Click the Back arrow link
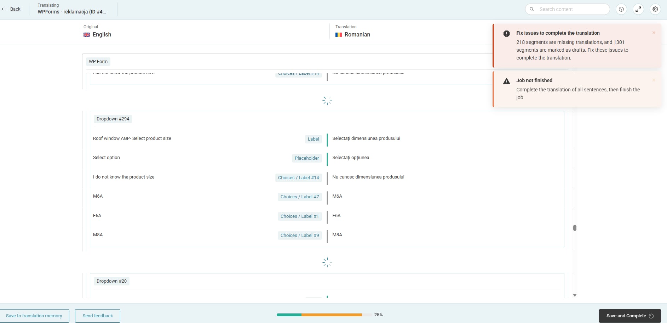This screenshot has height=323, width=667. [x=11, y=9]
